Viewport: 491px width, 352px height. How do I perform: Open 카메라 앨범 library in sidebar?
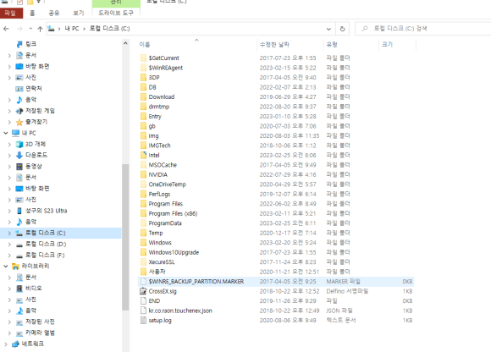(x=40, y=333)
